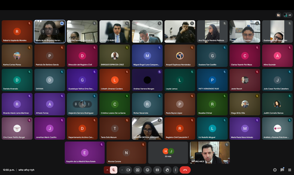Viewport: 294px width, 175px height.
Task: Open audio settings arrow beside microphone
Action: pyautogui.click(x=107, y=170)
